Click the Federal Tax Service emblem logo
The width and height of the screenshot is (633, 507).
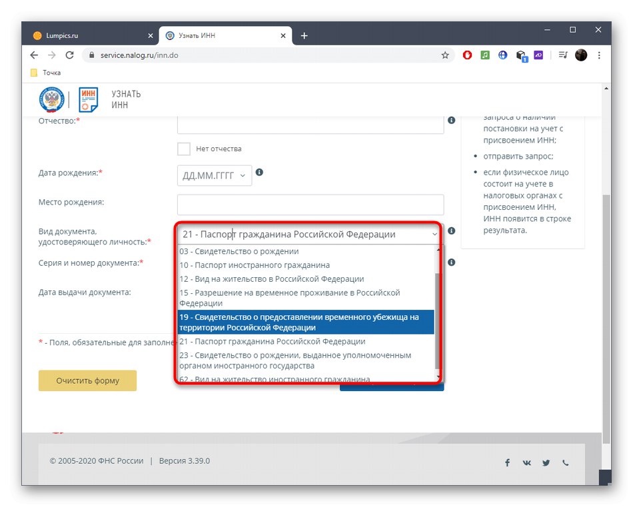coord(52,99)
